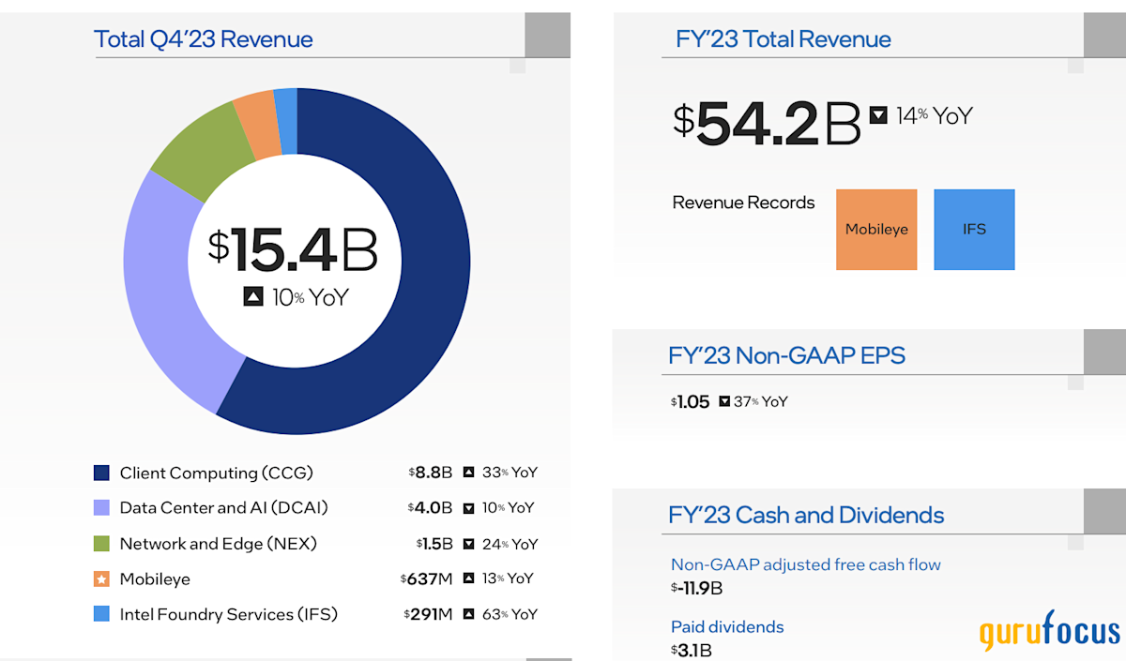Click 'Non-GAAP adjusted free cash flow' label
The width and height of the screenshot is (1126, 661).
pyautogui.click(x=806, y=564)
